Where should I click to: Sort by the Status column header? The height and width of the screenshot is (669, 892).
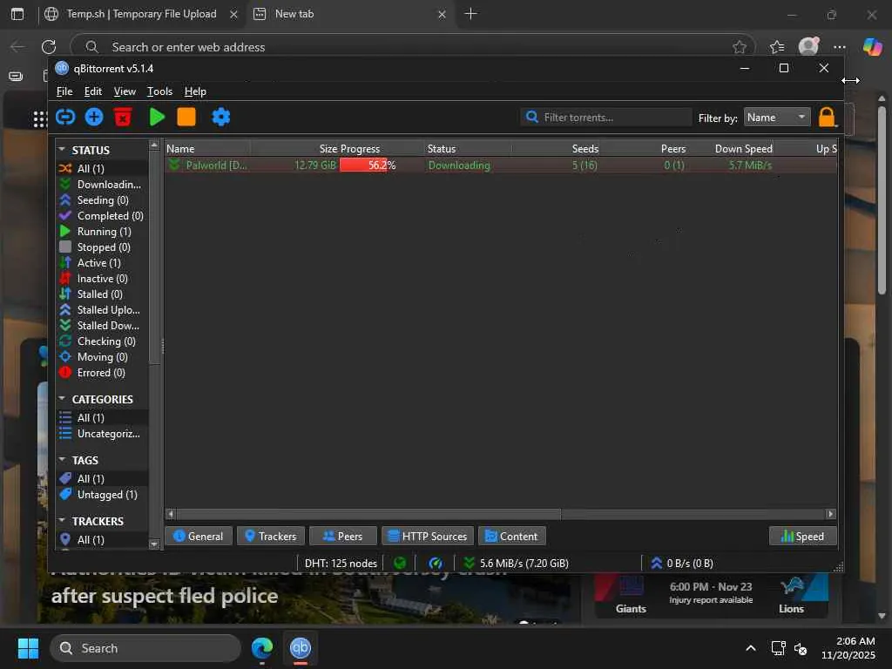468,148
